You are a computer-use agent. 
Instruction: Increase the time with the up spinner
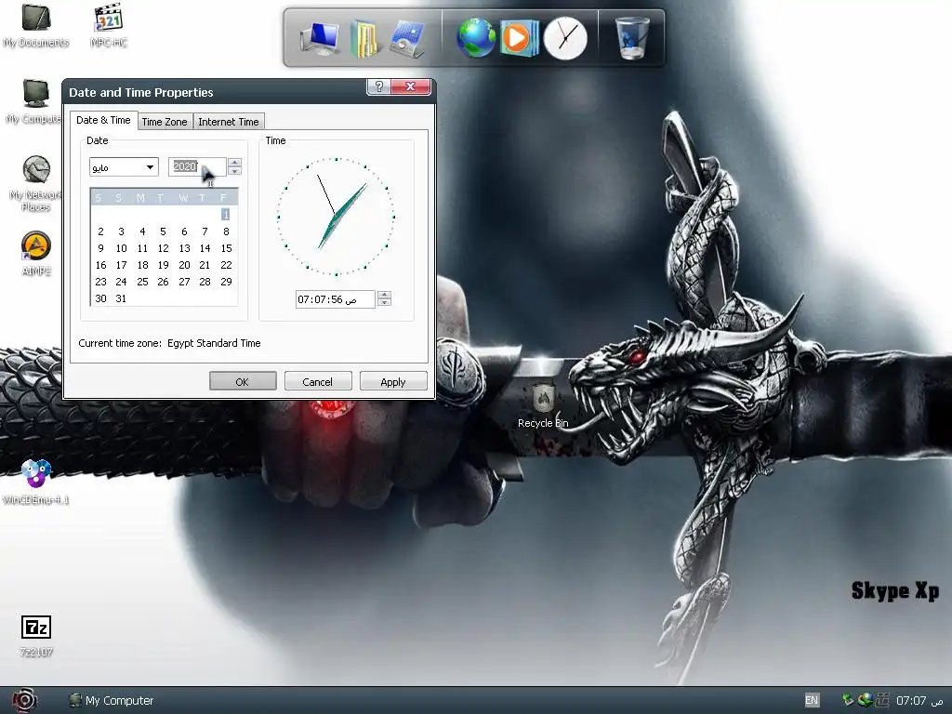pyautogui.click(x=384, y=295)
